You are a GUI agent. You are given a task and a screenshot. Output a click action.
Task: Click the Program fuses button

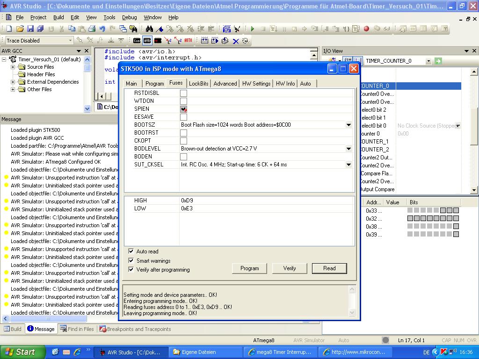250,268
